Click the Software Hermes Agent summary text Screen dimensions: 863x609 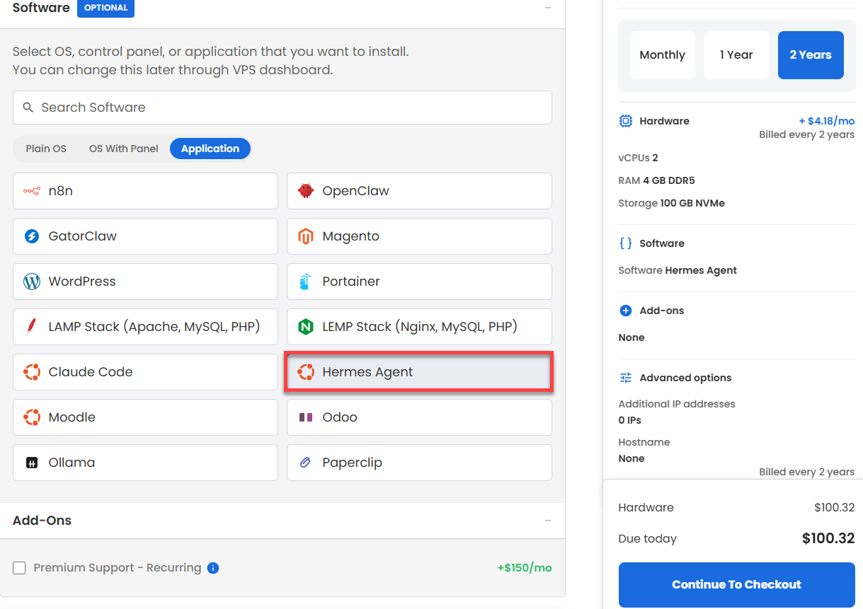(678, 270)
